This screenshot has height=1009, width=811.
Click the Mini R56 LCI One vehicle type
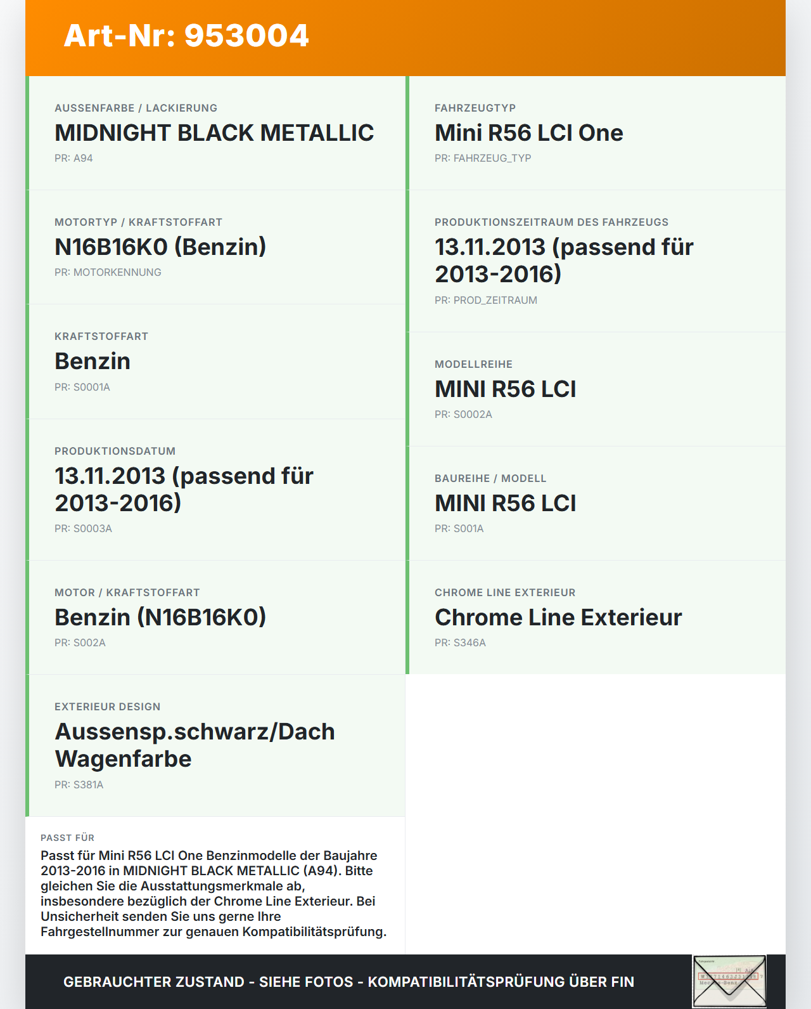528,133
